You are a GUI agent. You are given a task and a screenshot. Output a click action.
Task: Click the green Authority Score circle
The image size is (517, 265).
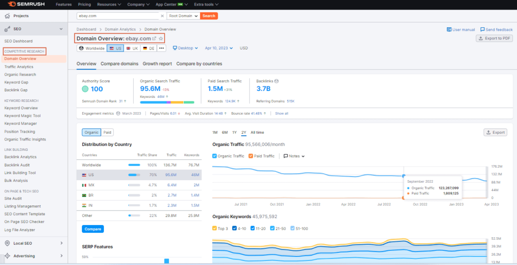pyautogui.click(x=85, y=89)
